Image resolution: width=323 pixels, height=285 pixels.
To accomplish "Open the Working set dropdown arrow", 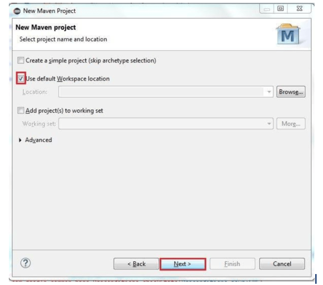I will 269,124.
